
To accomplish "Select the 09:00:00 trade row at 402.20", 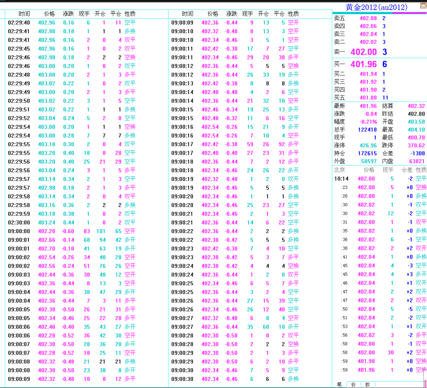I will click(x=71, y=231).
